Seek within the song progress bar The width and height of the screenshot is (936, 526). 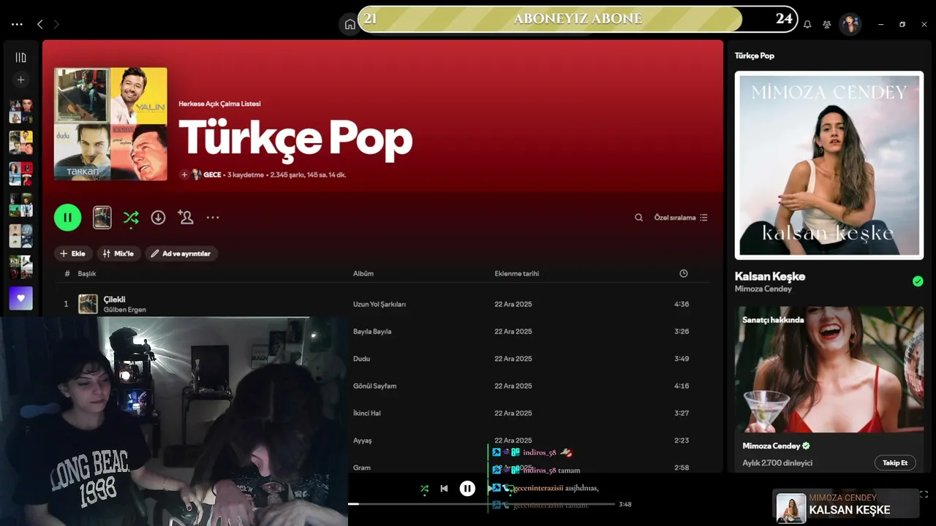481,504
